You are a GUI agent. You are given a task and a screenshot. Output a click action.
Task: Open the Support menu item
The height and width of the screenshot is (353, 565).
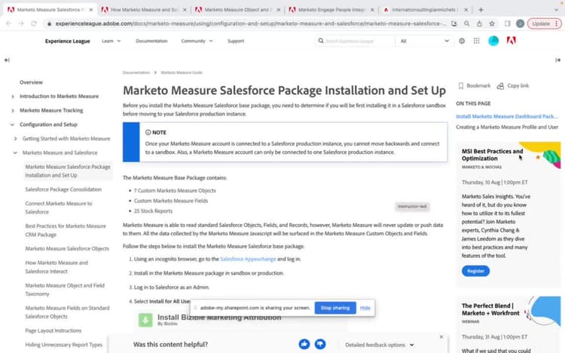236,41
